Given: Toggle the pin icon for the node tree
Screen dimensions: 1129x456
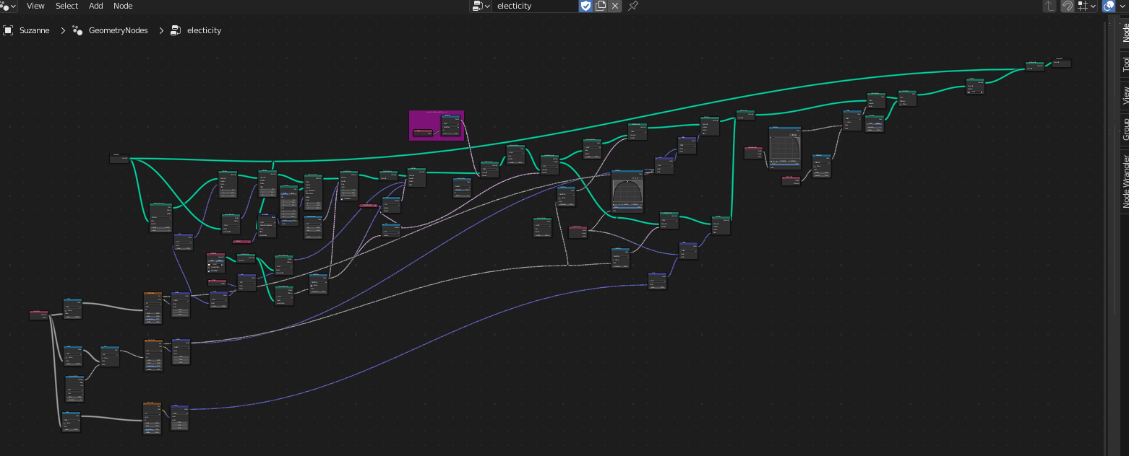Looking at the screenshot, I should pos(632,6).
